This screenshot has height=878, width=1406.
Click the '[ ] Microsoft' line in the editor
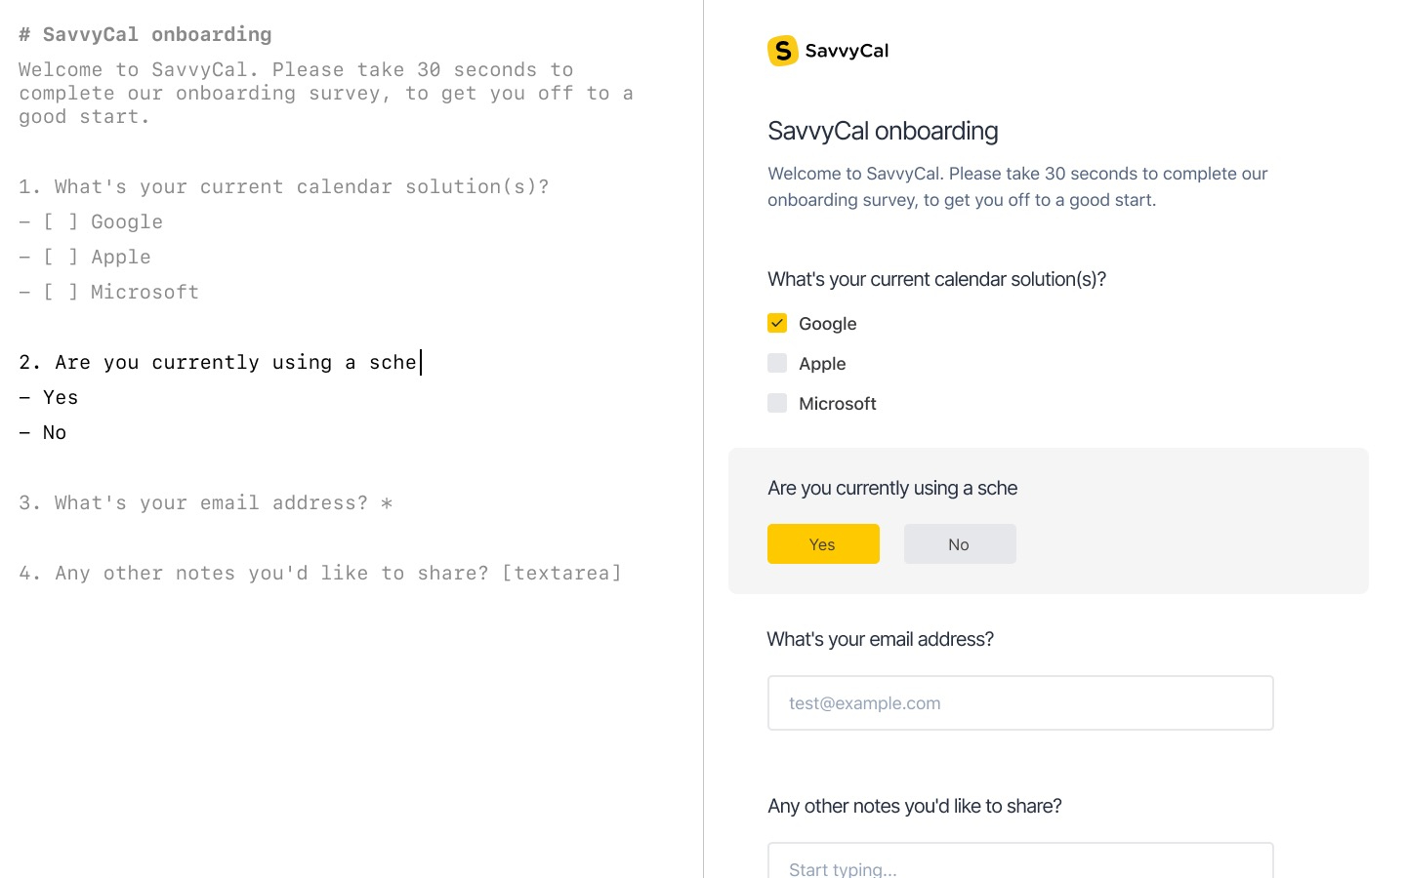[121, 293]
